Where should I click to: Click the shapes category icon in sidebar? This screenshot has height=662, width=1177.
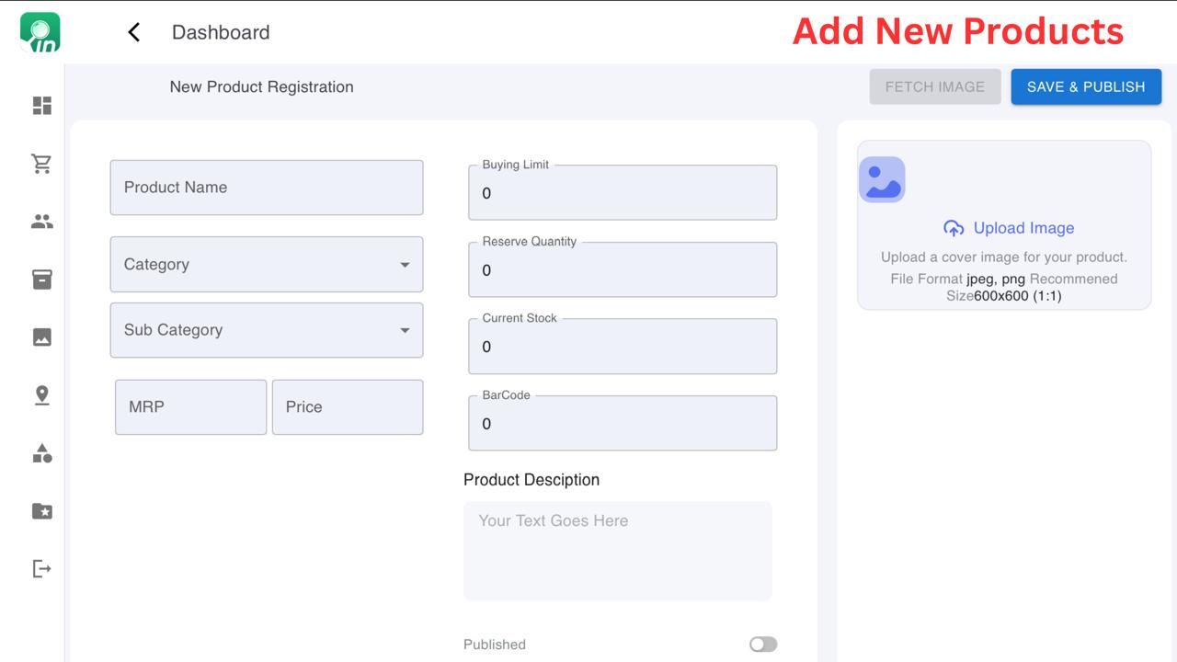(x=40, y=452)
